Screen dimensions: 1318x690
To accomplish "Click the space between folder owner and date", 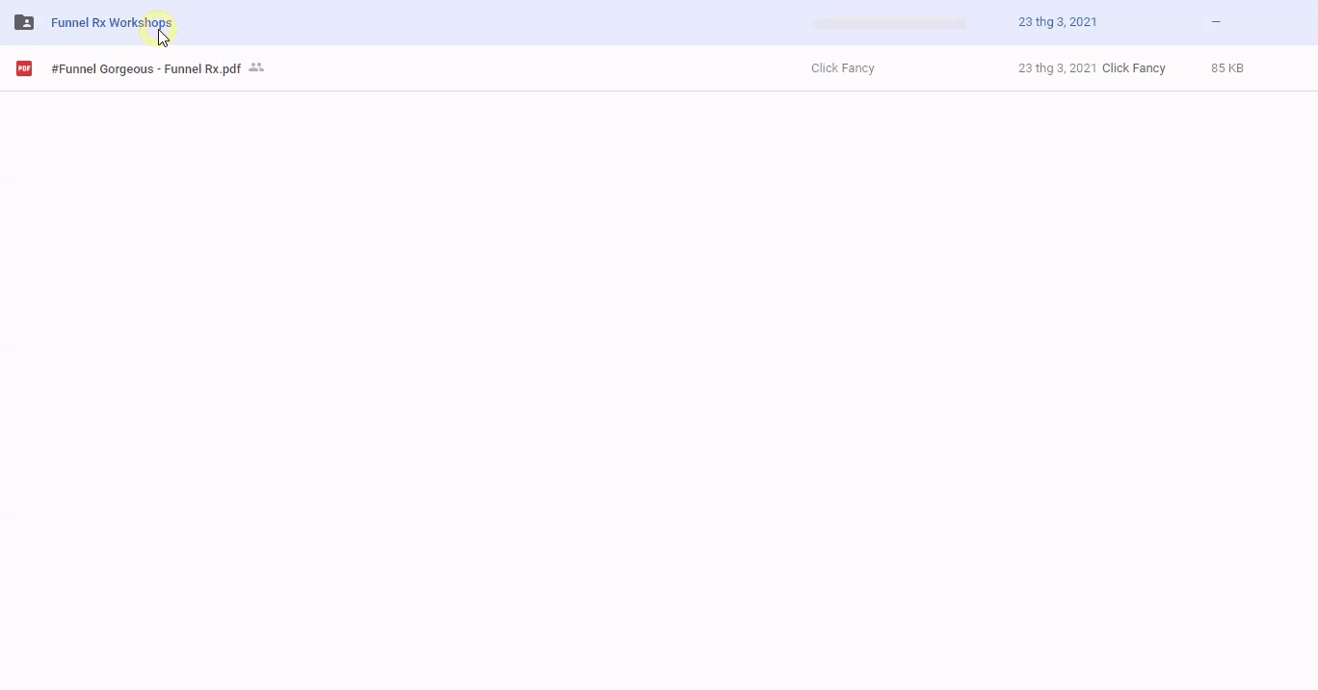I will point(992,22).
